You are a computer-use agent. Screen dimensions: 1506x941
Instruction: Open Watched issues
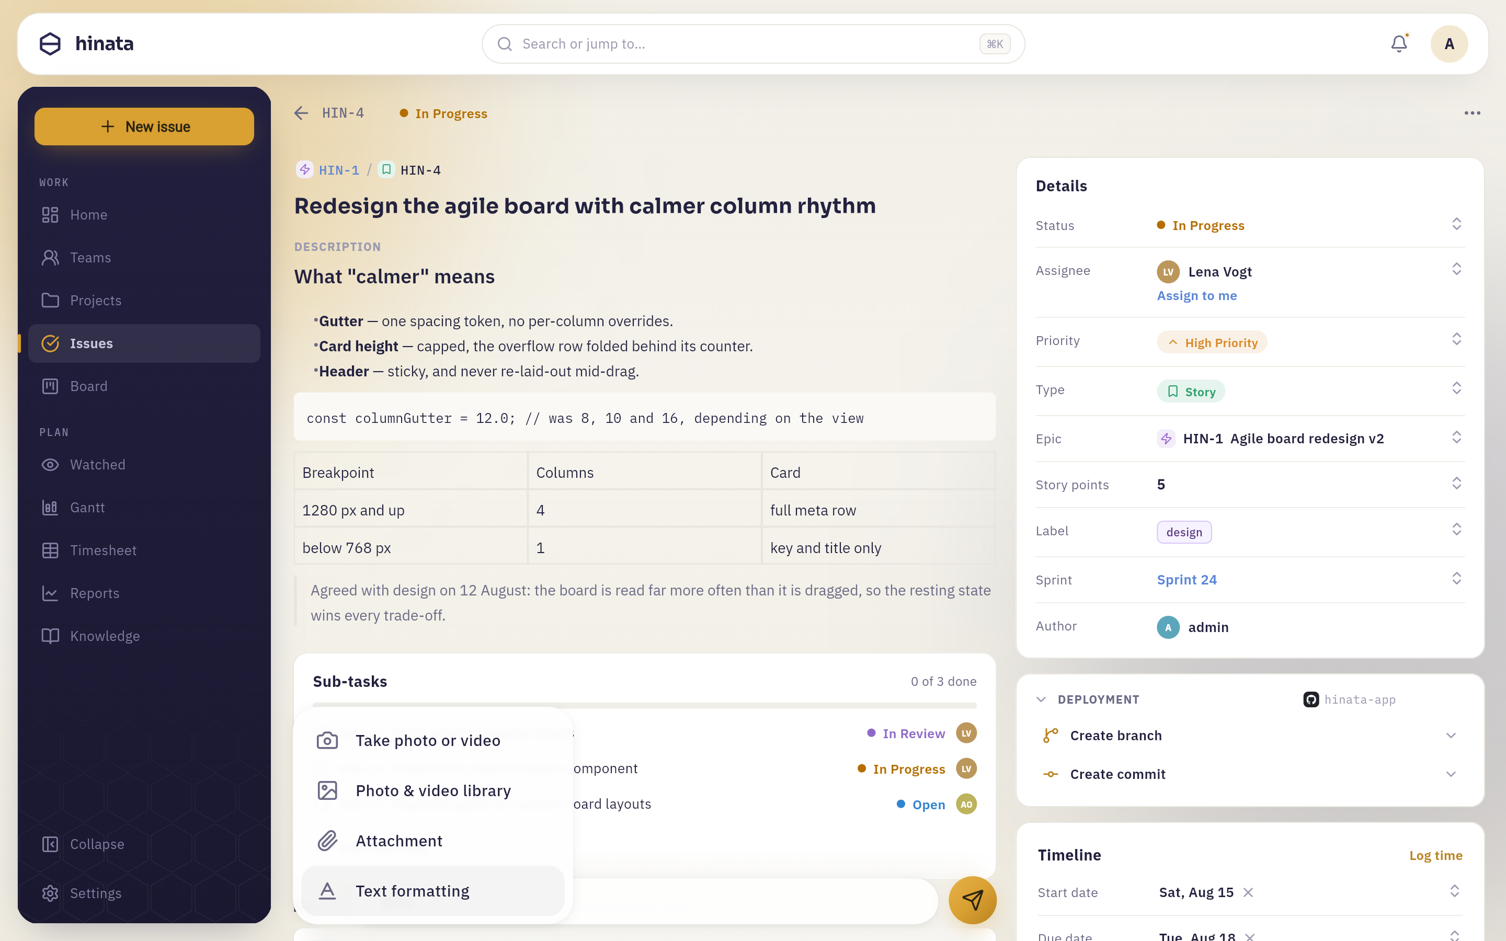pyautogui.click(x=144, y=465)
